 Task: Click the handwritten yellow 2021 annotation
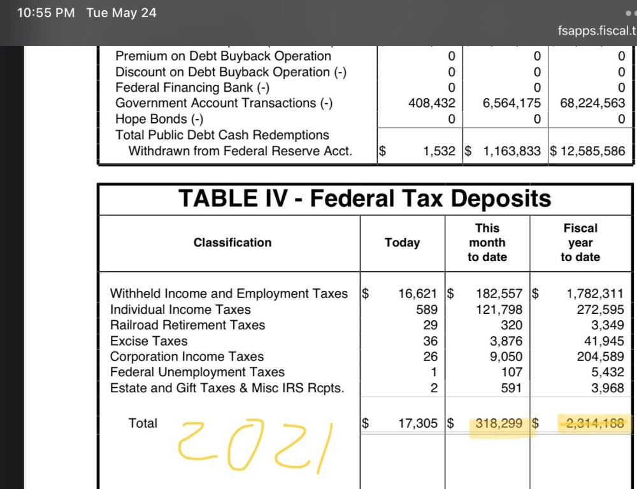coord(256,446)
